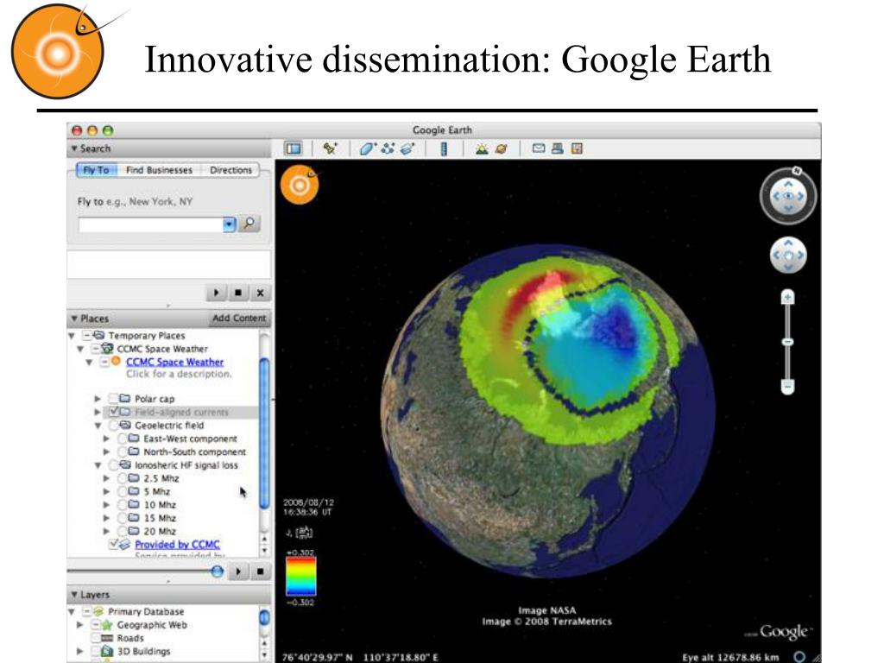884x663 pixels.
Task: Uncheck the Field-aligned currents checkbox
Action: point(113,412)
